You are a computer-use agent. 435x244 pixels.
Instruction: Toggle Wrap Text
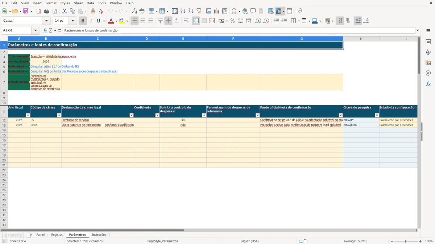[186, 21]
